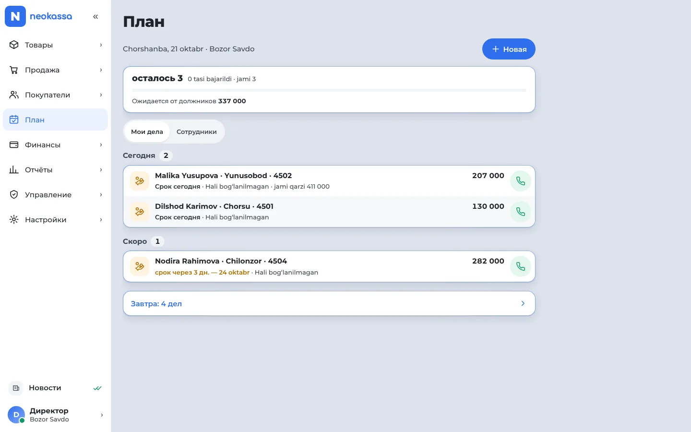Expand the Продажа submenu chevron
The height and width of the screenshot is (432, 691).
101,70
